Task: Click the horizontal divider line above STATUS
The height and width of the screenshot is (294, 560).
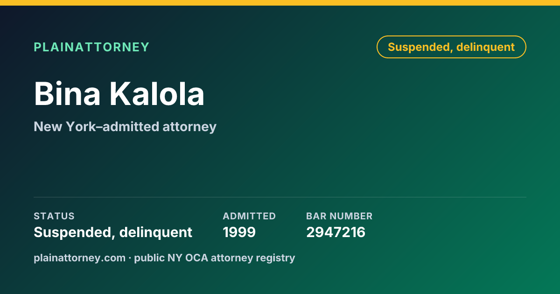Action: (x=280, y=197)
